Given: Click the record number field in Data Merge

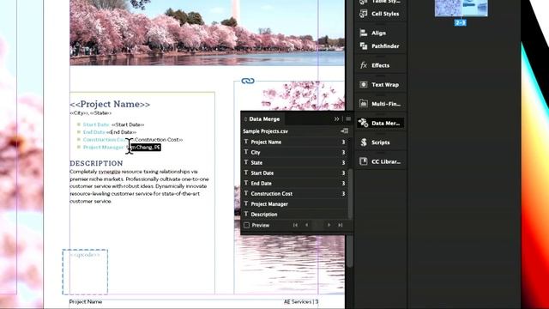Looking at the screenshot, I should tap(317, 225).
